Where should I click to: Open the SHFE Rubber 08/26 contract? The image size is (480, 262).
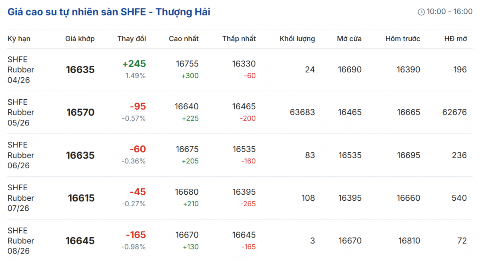point(21,241)
